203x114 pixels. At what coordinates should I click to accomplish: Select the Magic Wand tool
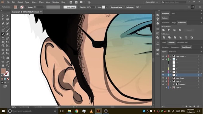click(3, 19)
